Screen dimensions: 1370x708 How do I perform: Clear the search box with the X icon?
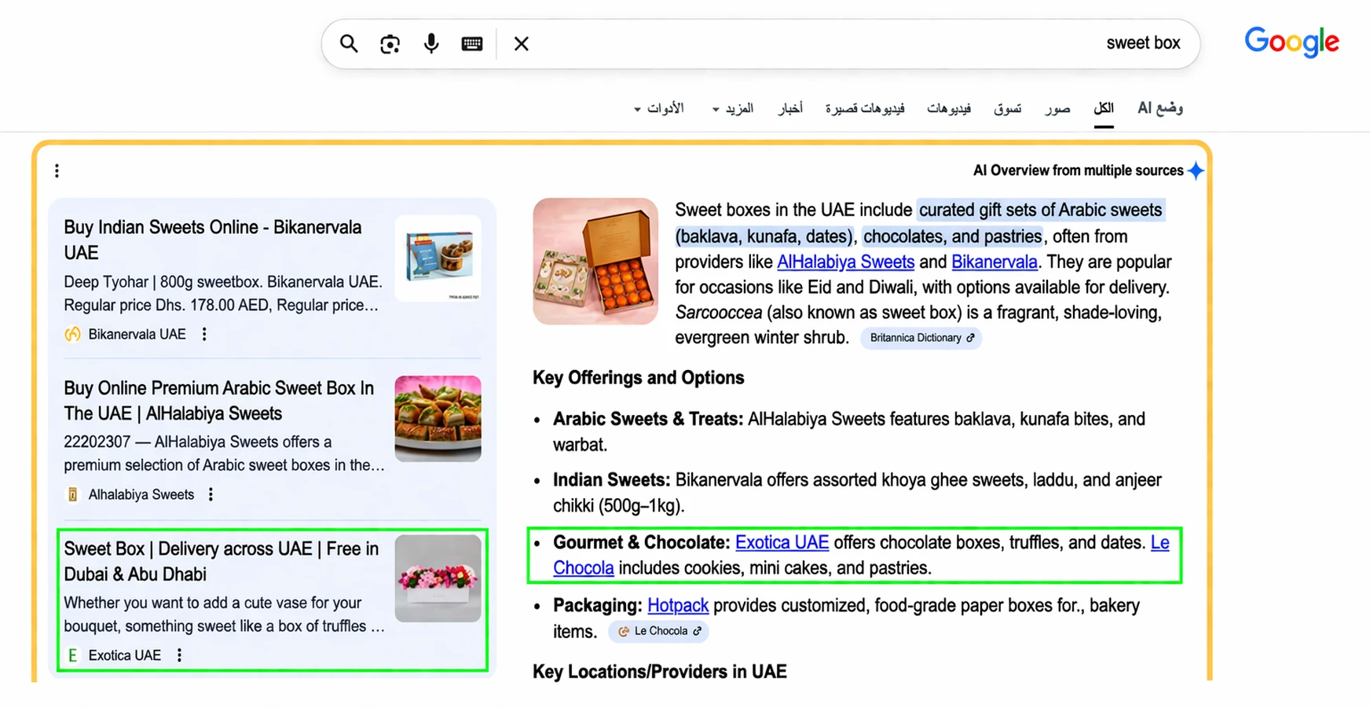pyautogui.click(x=521, y=44)
